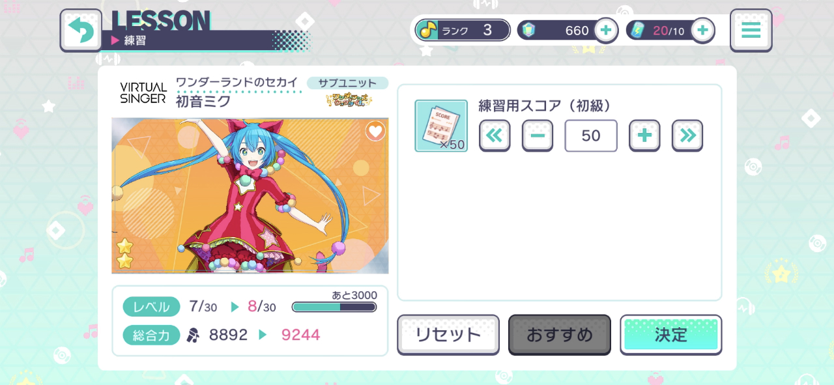Open the player rank indicator

[463, 30]
